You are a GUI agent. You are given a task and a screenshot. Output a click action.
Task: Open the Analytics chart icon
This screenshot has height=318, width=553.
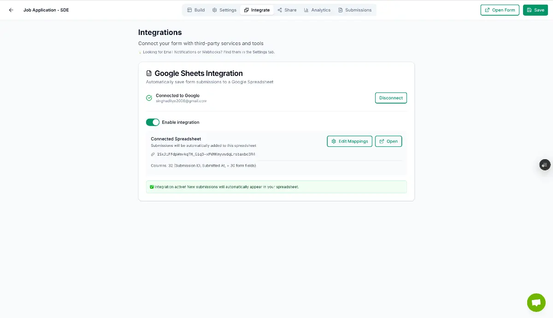coord(306,10)
